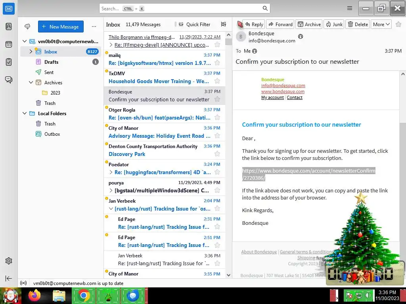
Task: Click volume icon in system tray
Action: 368,295
